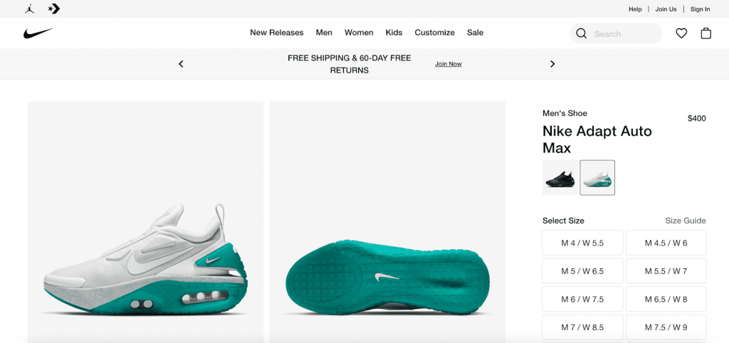Screen dimensions: 729x343
Task: Click into the Search input field
Action: [623, 33]
